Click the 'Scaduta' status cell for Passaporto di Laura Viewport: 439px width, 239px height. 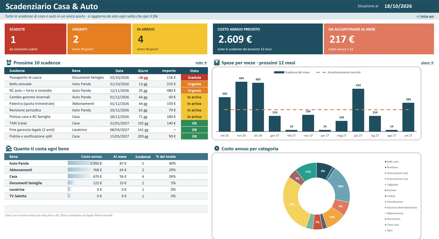194,77
